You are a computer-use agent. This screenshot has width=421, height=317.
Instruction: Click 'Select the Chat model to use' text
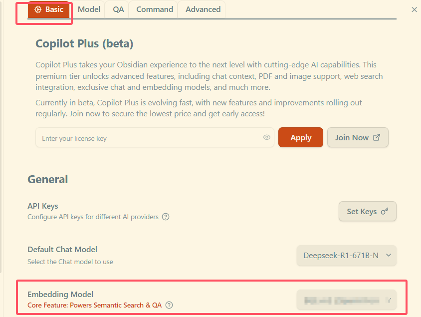click(x=70, y=262)
